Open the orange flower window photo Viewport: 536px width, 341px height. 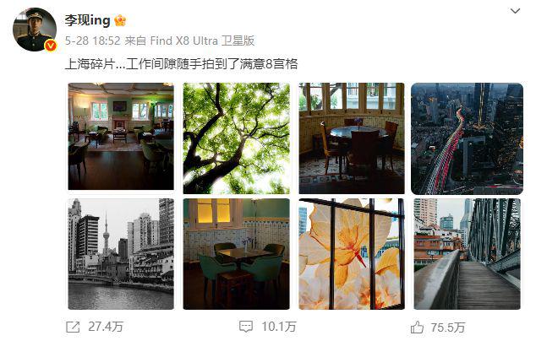pyautogui.click(x=352, y=254)
